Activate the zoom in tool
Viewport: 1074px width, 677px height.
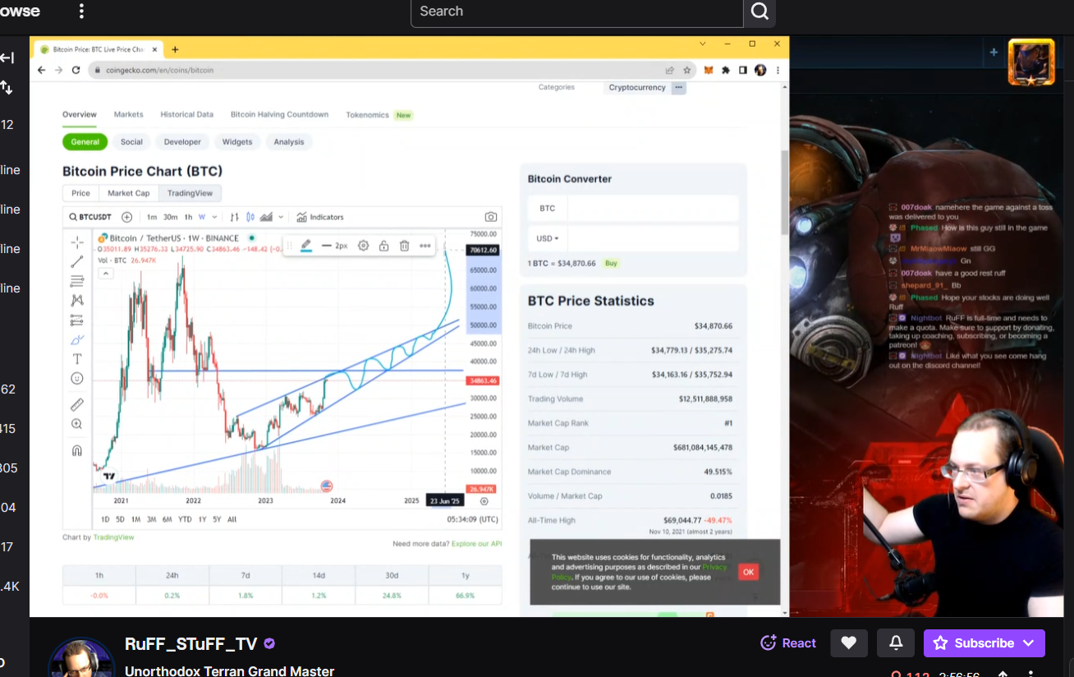click(76, 424)
